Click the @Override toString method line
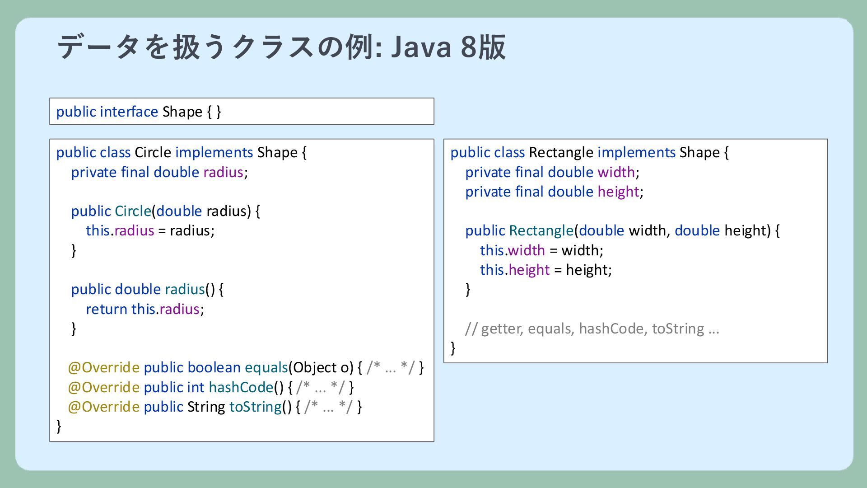867x488 pixels. coord(214,407)
